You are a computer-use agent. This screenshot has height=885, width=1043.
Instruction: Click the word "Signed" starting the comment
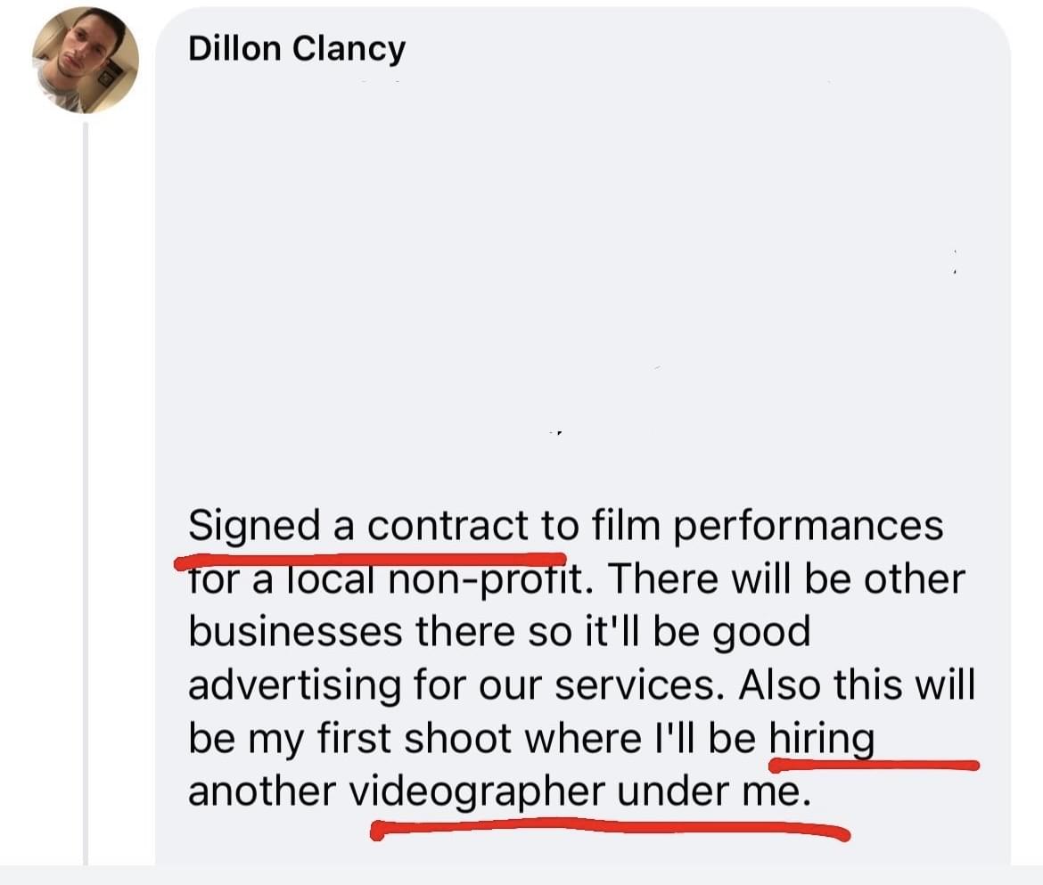255,526
